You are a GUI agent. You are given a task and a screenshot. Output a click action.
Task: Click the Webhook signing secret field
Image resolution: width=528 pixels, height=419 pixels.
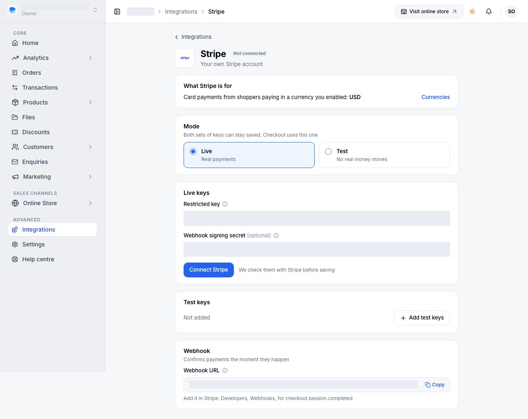317,249
